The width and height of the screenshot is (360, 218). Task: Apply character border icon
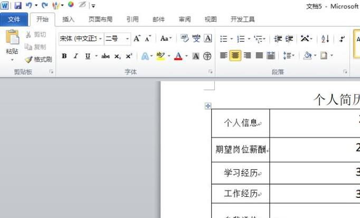click(x=208, y=38)
